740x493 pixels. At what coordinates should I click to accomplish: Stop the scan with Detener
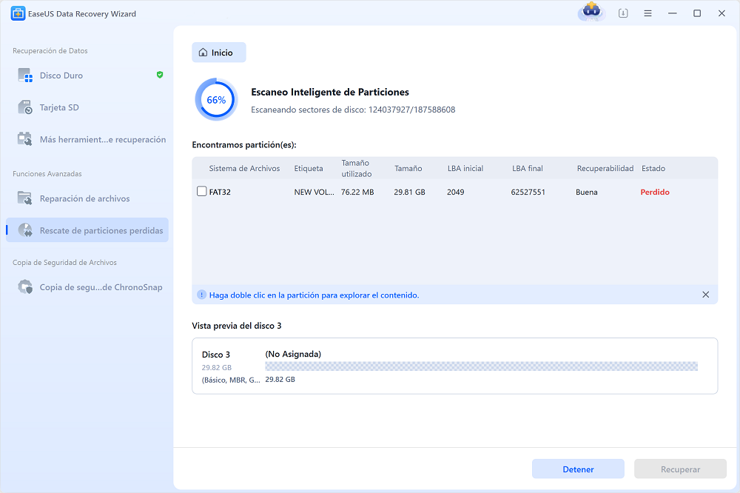tap(578, 469)
